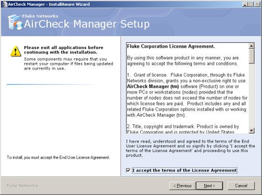
Task: Close the AirCheck Manager setup window
Action: coord(257,4)
